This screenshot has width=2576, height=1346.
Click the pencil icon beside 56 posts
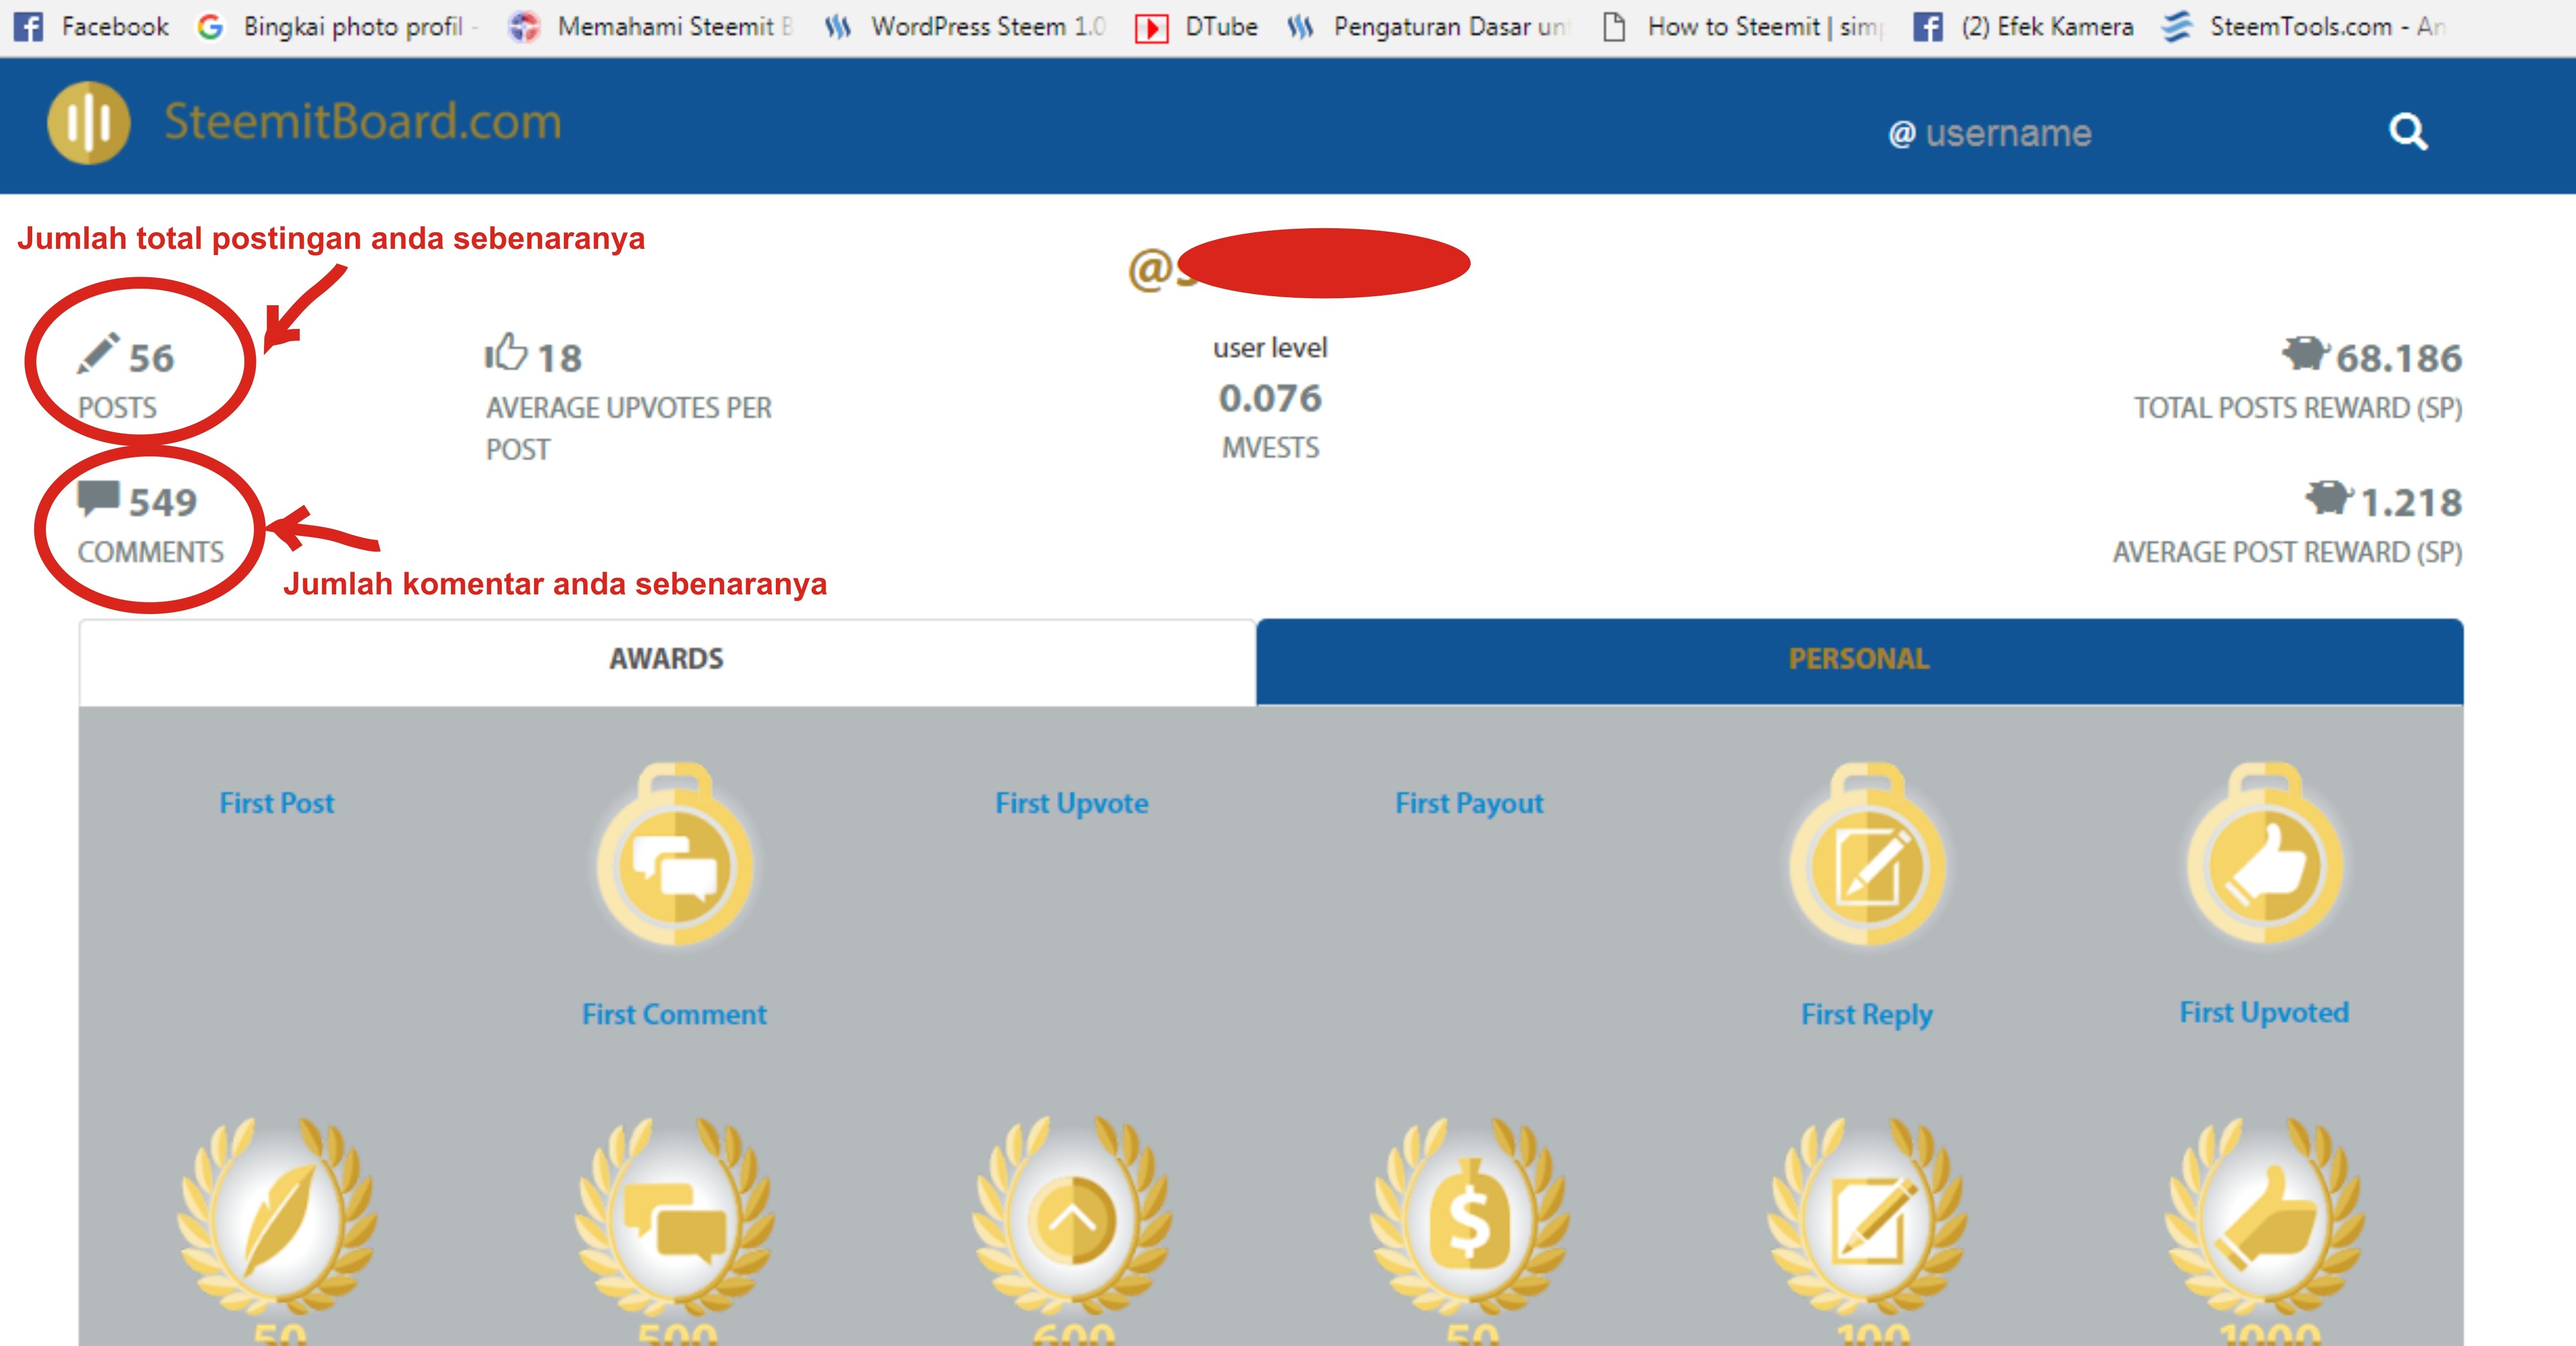[x=98, y=354]
